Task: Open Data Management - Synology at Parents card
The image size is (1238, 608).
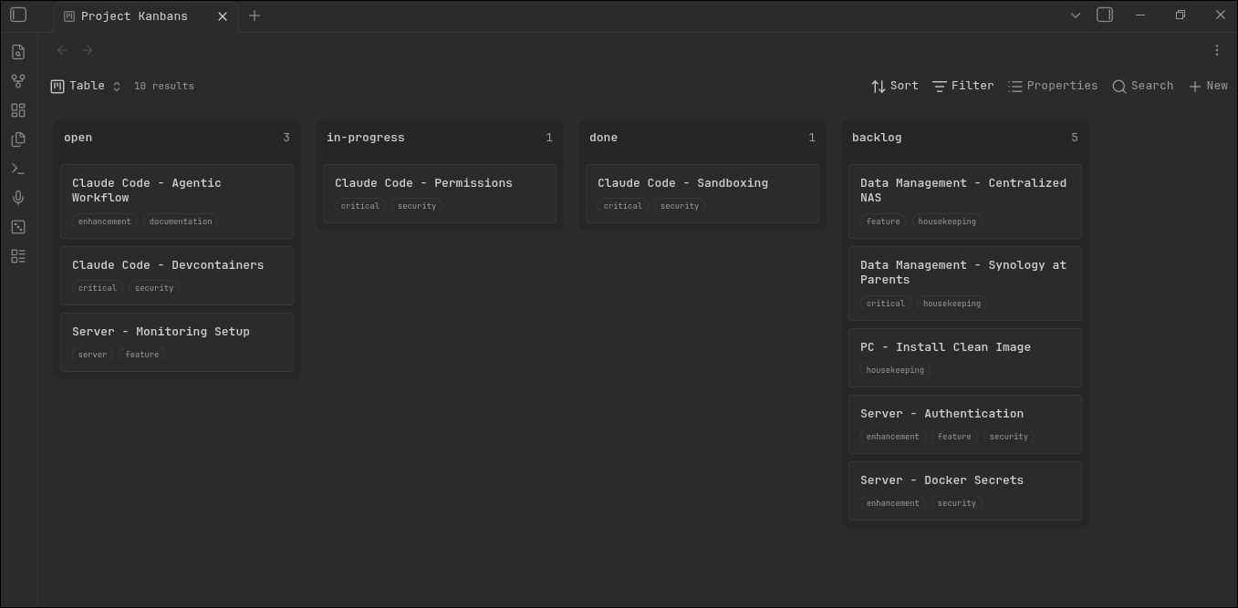Action: click(965, 283)
